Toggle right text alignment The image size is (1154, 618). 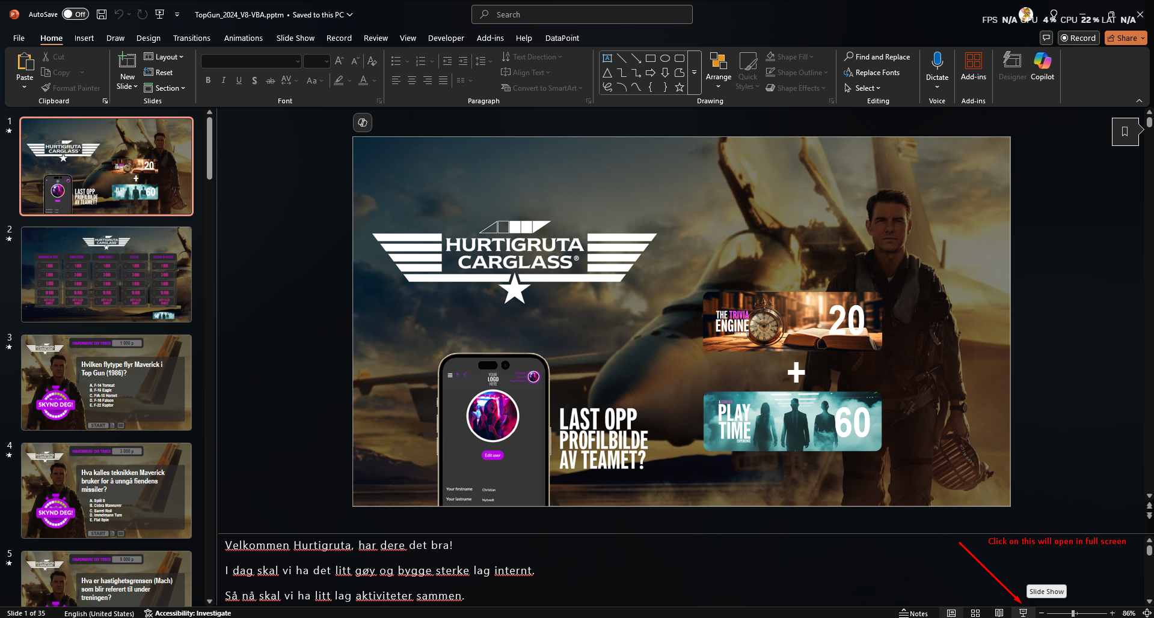(x=427, y=80)
